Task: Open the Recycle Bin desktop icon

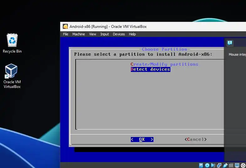Action: [x=12, y=43]
